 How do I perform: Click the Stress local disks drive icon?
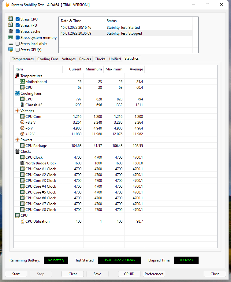[x=11, y=44]
